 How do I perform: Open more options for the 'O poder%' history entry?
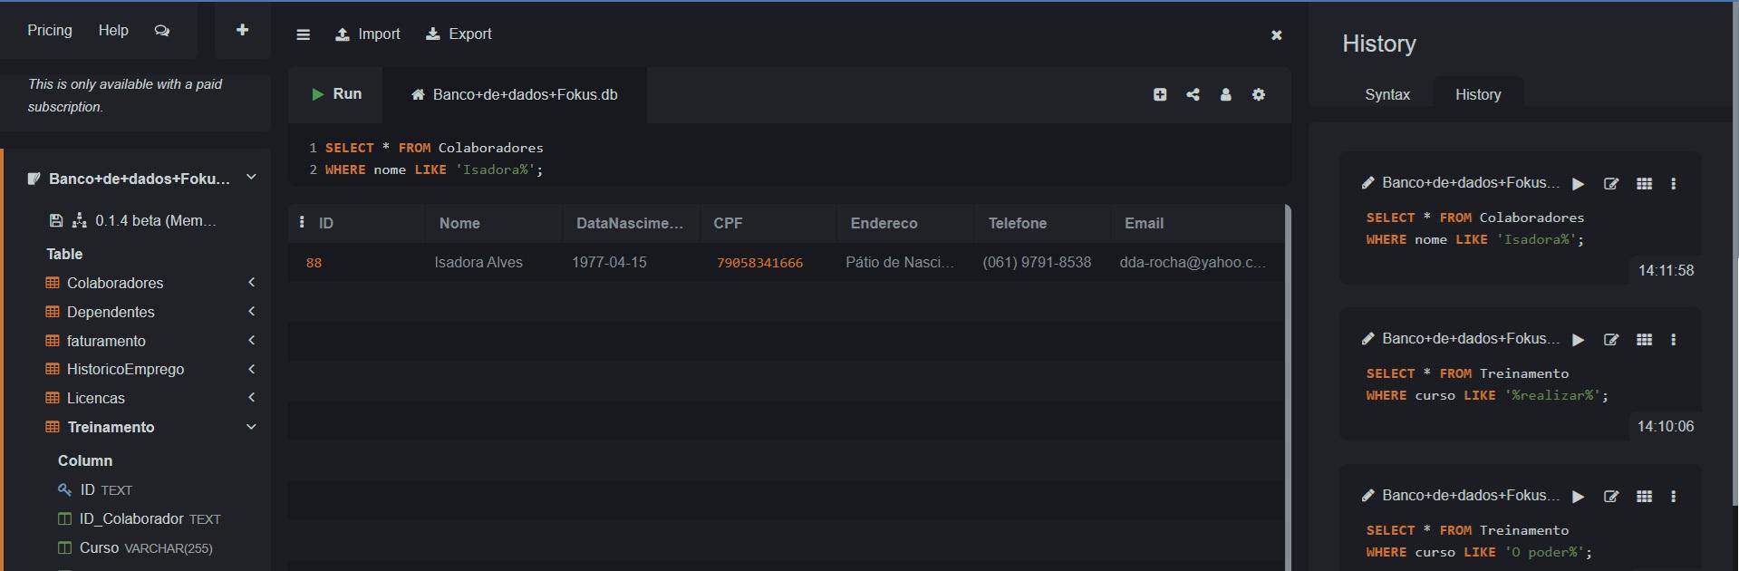[x=1674, y=497]
